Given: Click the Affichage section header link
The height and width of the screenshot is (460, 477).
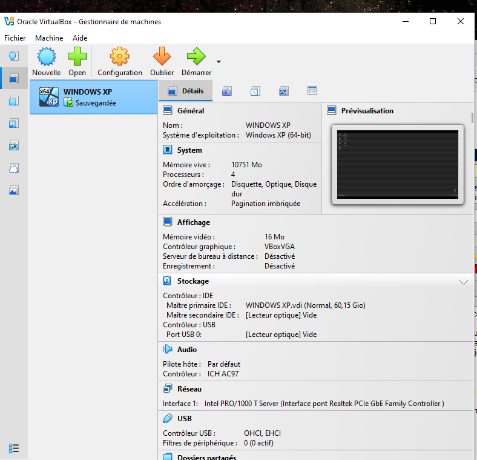Looking at the screenshot, I should pyautogui.click(x=194, y=222).
